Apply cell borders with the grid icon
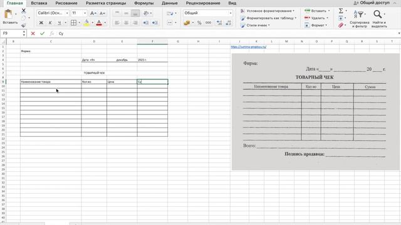This screenshot has height=225, width=401. click(73, 22)
